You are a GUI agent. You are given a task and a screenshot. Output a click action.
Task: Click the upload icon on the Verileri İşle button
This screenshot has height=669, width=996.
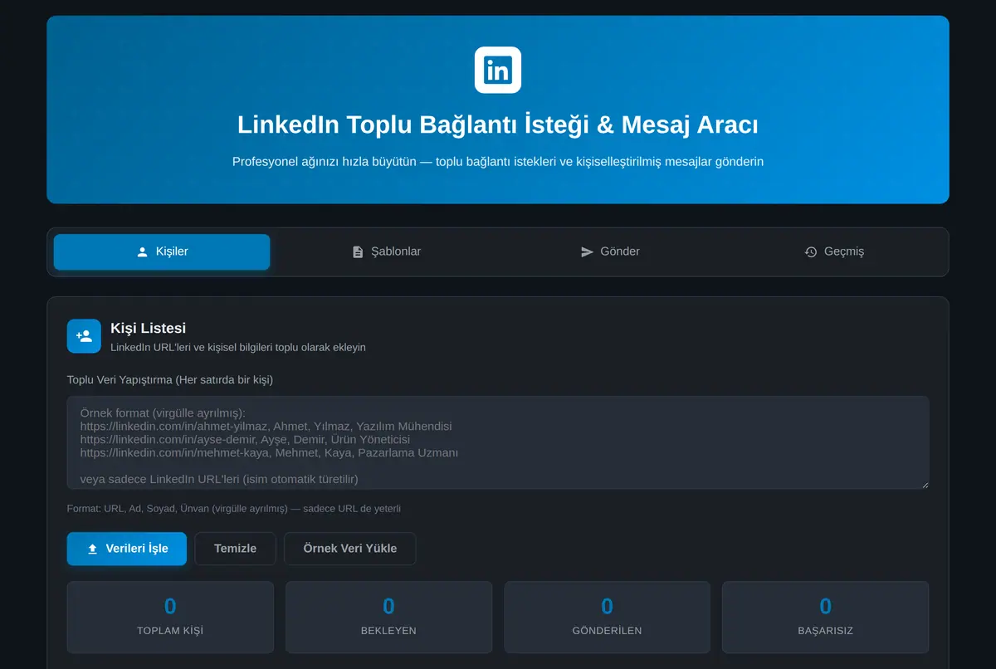click(92, 549)
